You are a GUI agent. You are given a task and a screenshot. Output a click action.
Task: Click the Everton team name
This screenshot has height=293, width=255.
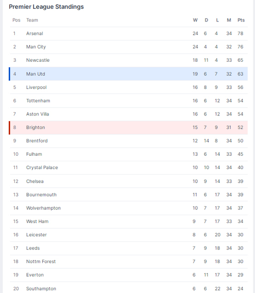click(x=35, y=275)
